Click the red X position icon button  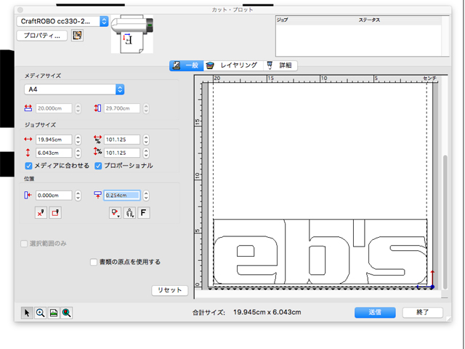tap(41, 213)
